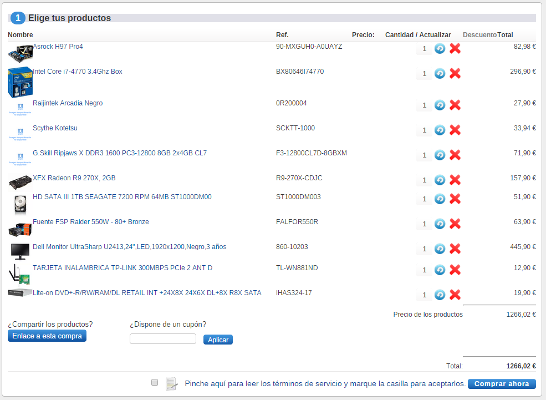The width and height of the screenshot is (546, 400).
Task: Click Asrock motherboard thumbnail image
Action: tap(20, 53)
